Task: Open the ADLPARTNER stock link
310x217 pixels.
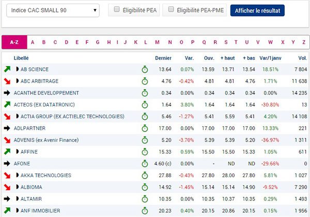Action: point(29,128)
